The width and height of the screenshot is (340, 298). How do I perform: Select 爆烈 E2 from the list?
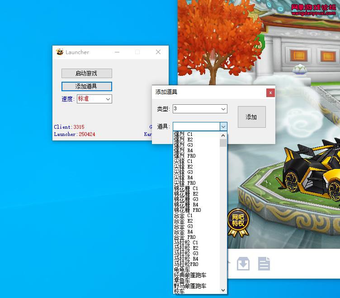(197, 140)
